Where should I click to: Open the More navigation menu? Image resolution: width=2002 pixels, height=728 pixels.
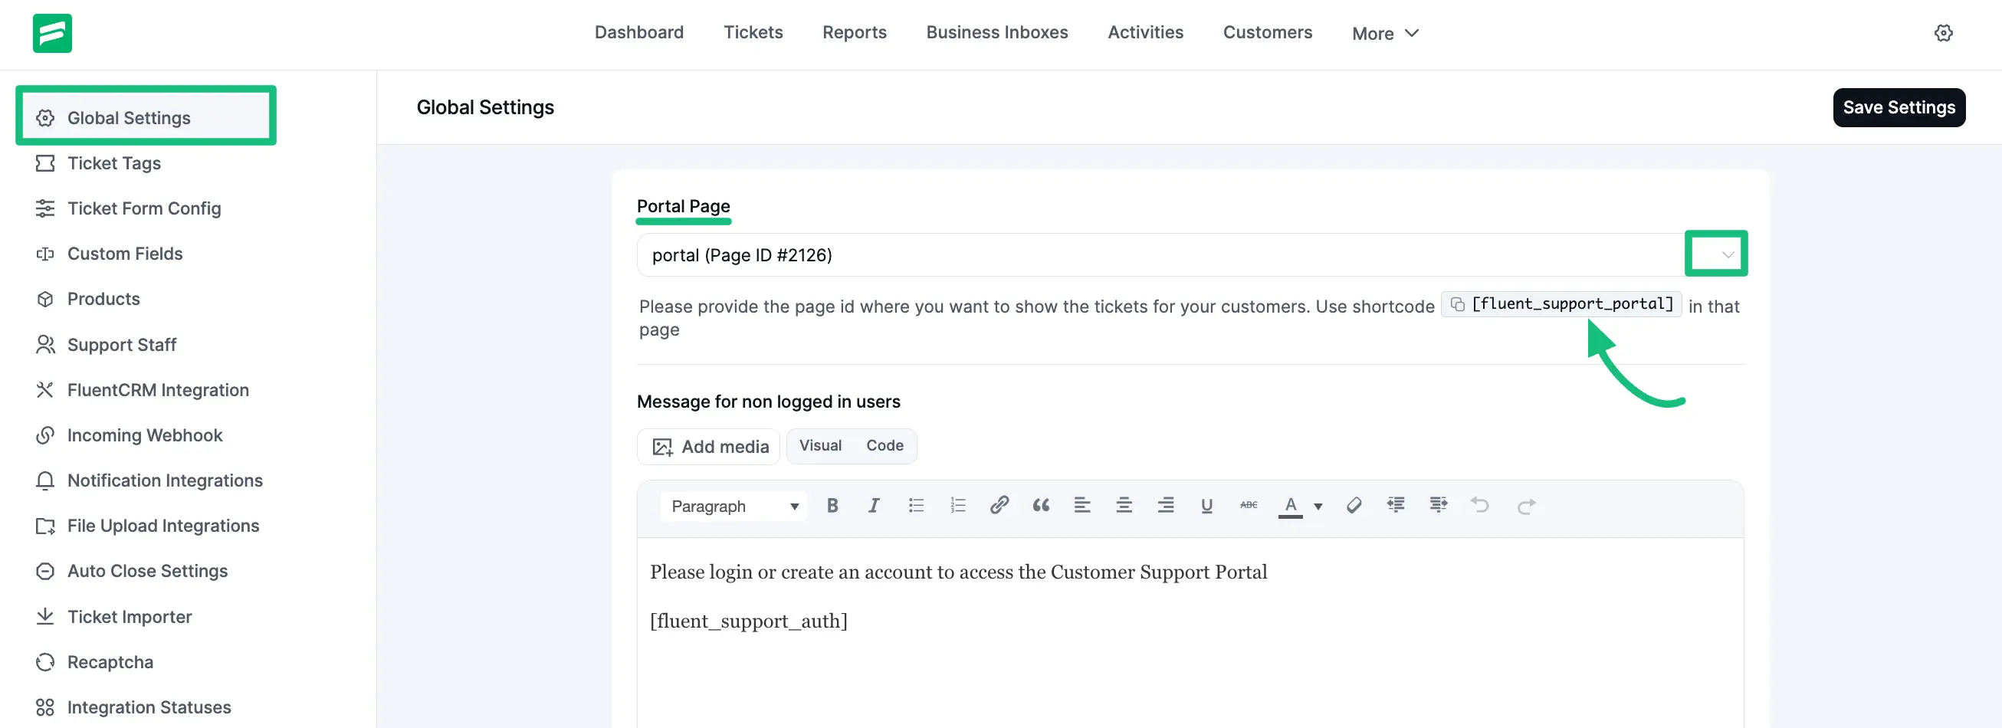(1385, 33)
